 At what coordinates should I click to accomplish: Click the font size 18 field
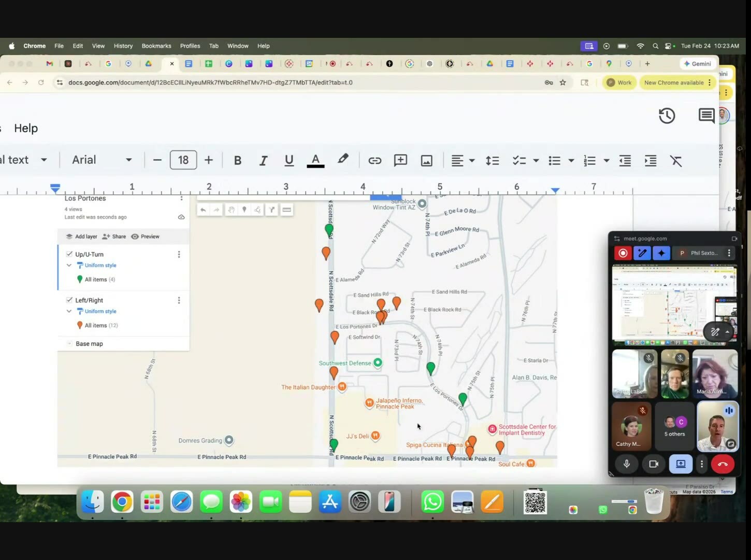coord(183,160)
